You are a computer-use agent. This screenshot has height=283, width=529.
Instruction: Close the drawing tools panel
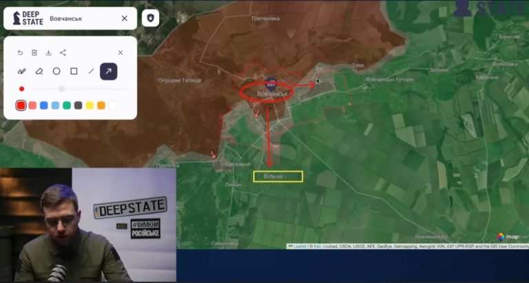click(x=121, y=52)
